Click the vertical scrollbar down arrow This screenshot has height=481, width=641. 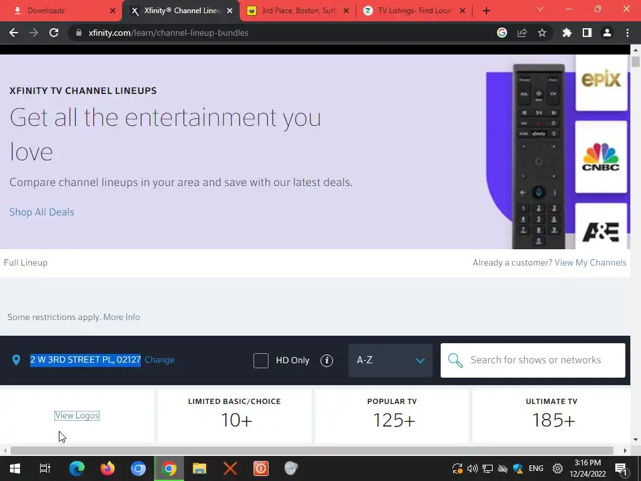click(635, 439)
